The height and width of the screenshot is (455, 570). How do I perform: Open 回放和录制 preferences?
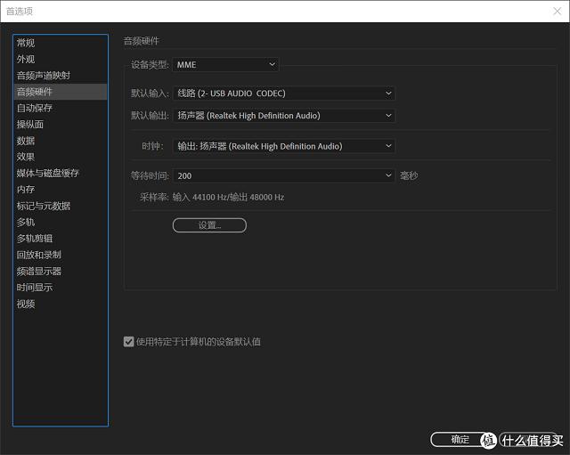pyautogui.click(x=38, y=255)
